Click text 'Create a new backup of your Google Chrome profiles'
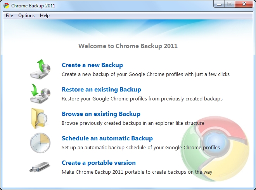The image size is (256, 190). (122, 74)
